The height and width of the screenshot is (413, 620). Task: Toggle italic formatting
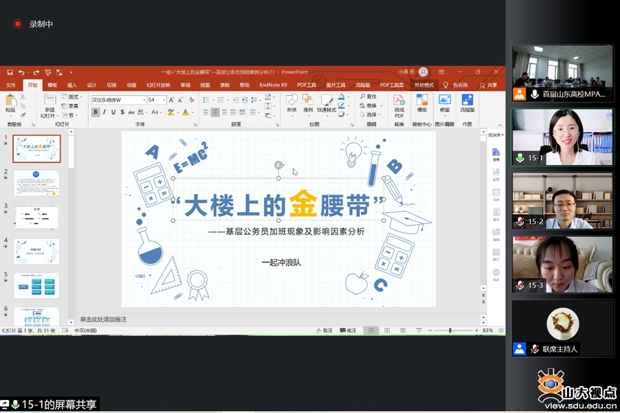tap(105, 112)
